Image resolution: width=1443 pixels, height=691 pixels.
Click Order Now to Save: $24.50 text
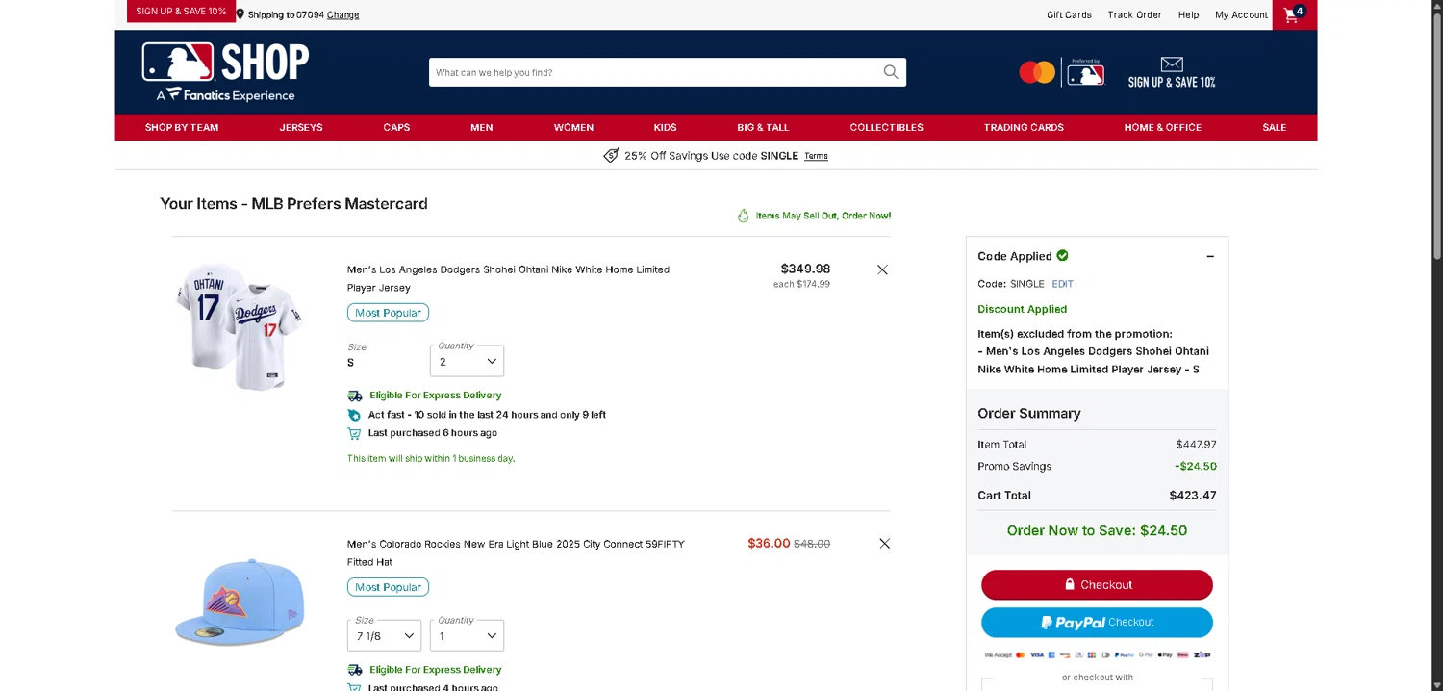[1097, 530]
